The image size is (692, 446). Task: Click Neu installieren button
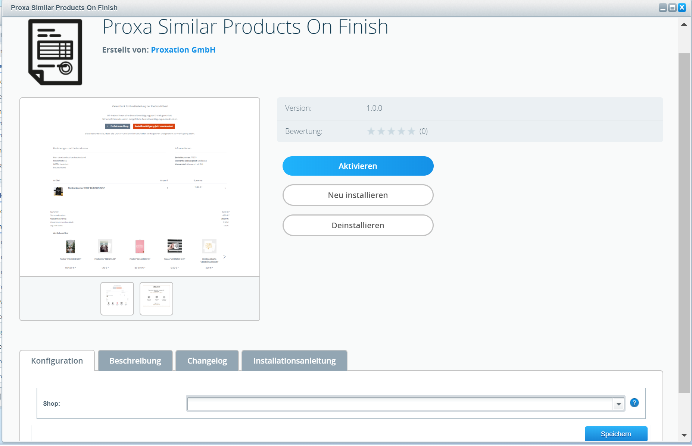[358, 195]
